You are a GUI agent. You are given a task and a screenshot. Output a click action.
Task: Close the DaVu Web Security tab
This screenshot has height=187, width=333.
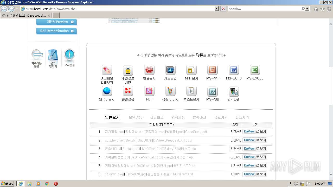pos(49,16)
